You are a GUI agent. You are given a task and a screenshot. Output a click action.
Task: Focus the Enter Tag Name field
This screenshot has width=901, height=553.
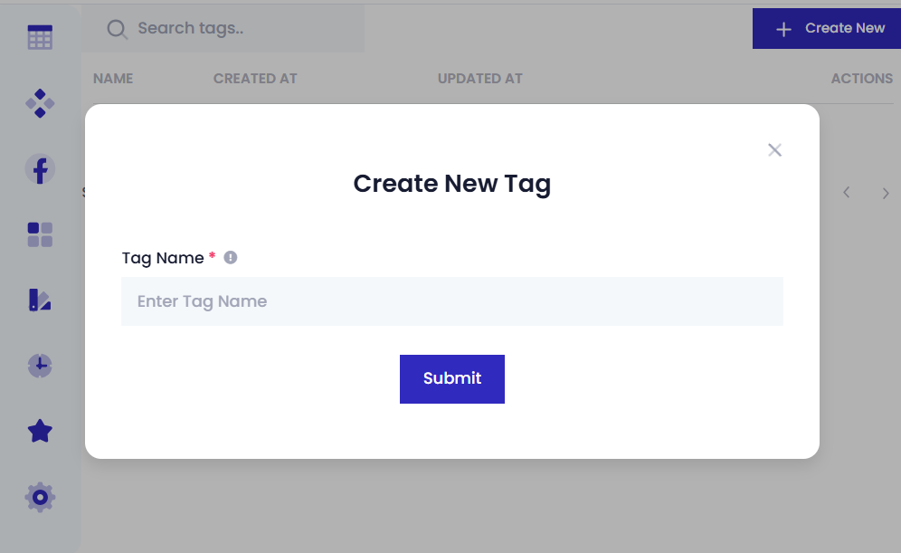tap(452, 301)
